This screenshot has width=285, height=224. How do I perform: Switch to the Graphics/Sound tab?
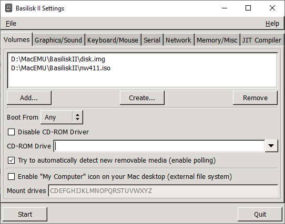click(58, 40)
